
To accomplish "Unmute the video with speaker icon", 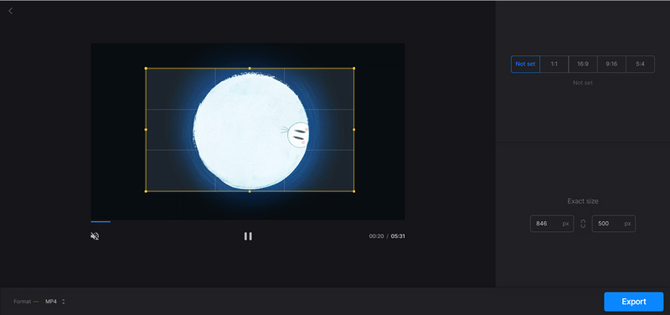I will tap(95, 236).
